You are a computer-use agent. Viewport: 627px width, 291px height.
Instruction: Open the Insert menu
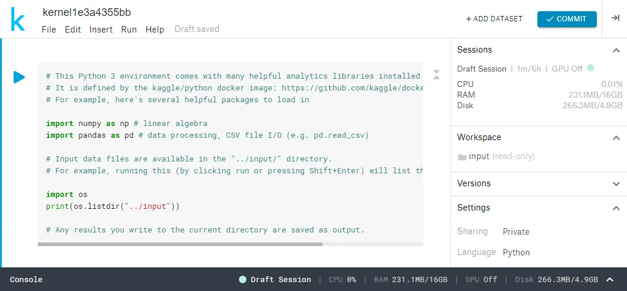click(x=101, y=30)
